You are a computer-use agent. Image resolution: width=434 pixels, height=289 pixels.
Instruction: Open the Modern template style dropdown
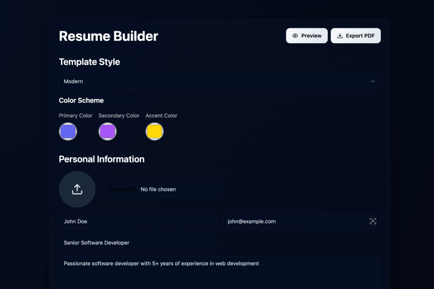tap(219, 81)
